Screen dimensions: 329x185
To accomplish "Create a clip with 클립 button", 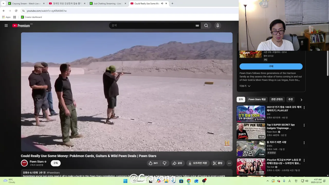I will [x=218, y=163].
